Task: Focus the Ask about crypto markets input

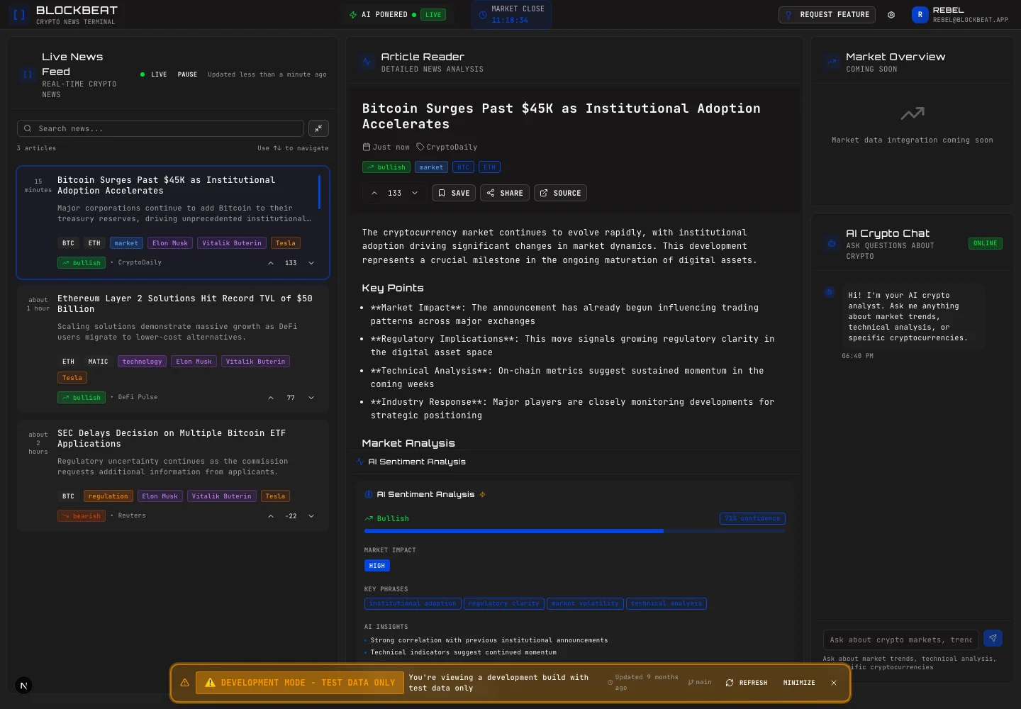Action: click(900, 640)
